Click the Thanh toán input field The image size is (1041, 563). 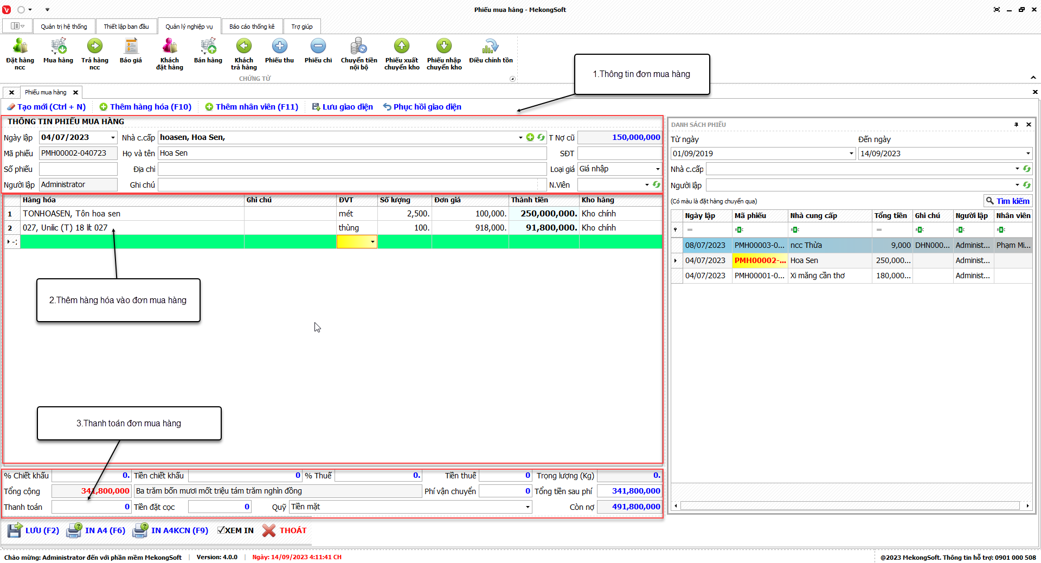(91, 507)
